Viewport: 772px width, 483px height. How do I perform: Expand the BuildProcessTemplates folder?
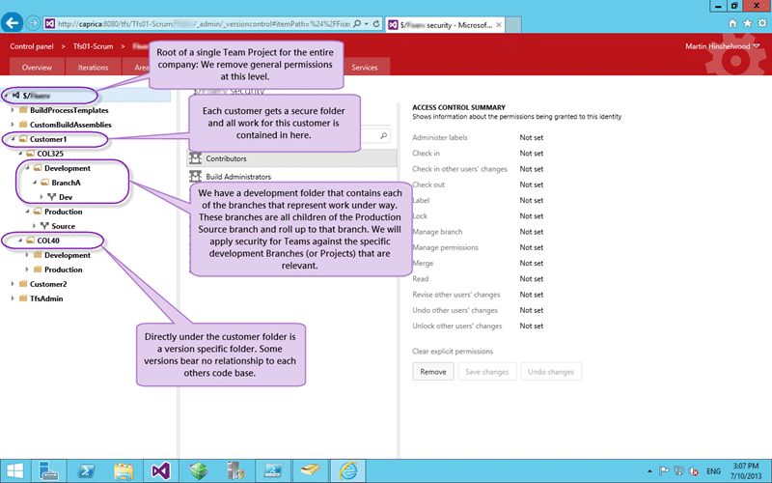[13, 110]
